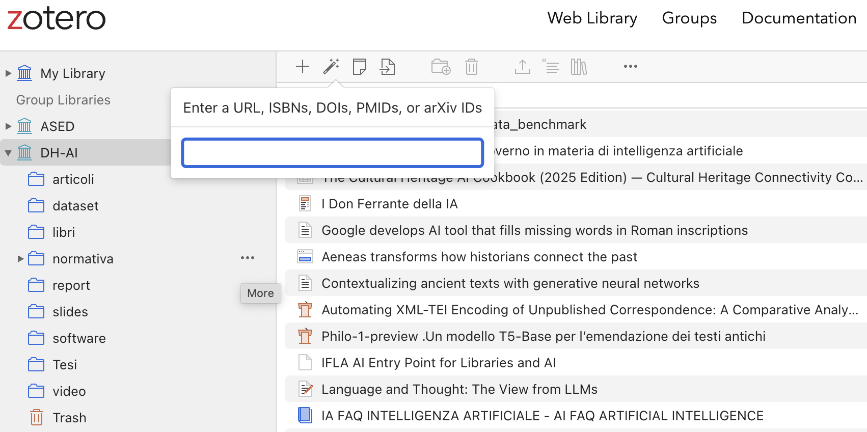Select item 'I Don Ferrante della IA'
This screenshot has height=432, width=867.
tap(576, 203)
